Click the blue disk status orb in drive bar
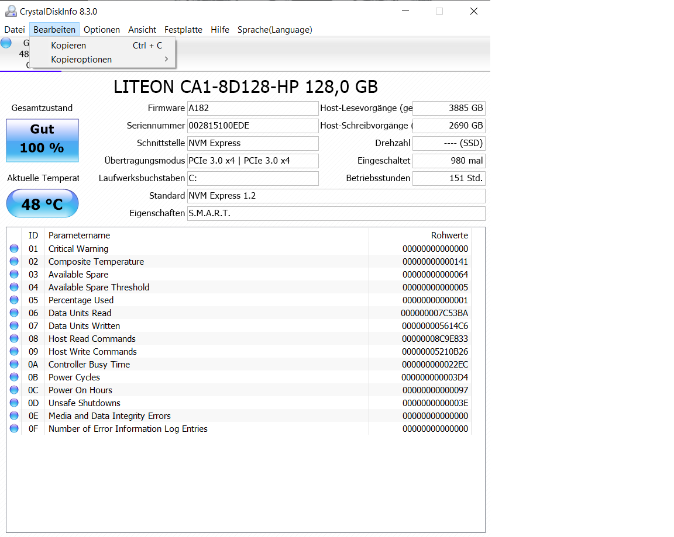Image resolution: width=674 pixels, height=537 pixels. [6, 43]
